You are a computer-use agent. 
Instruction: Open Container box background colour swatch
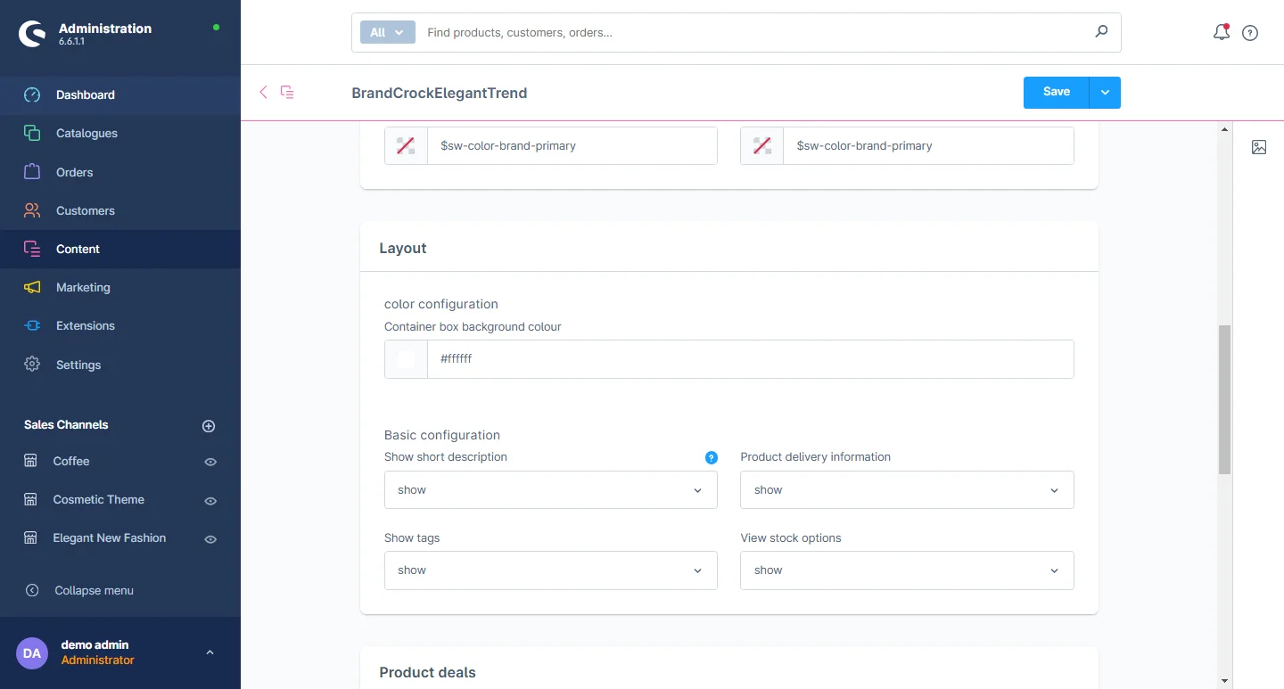pos(406,359)
